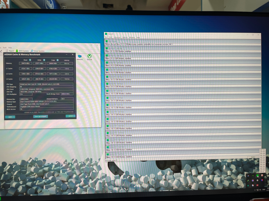269x201 pixels.
Task: Select the Memory Write value 57571 MB/s
Action: 40,63
